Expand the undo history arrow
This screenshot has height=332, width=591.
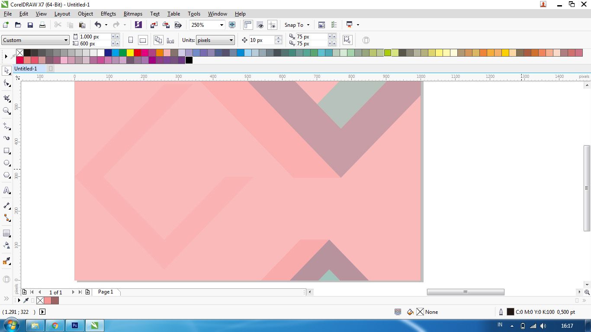106,25
